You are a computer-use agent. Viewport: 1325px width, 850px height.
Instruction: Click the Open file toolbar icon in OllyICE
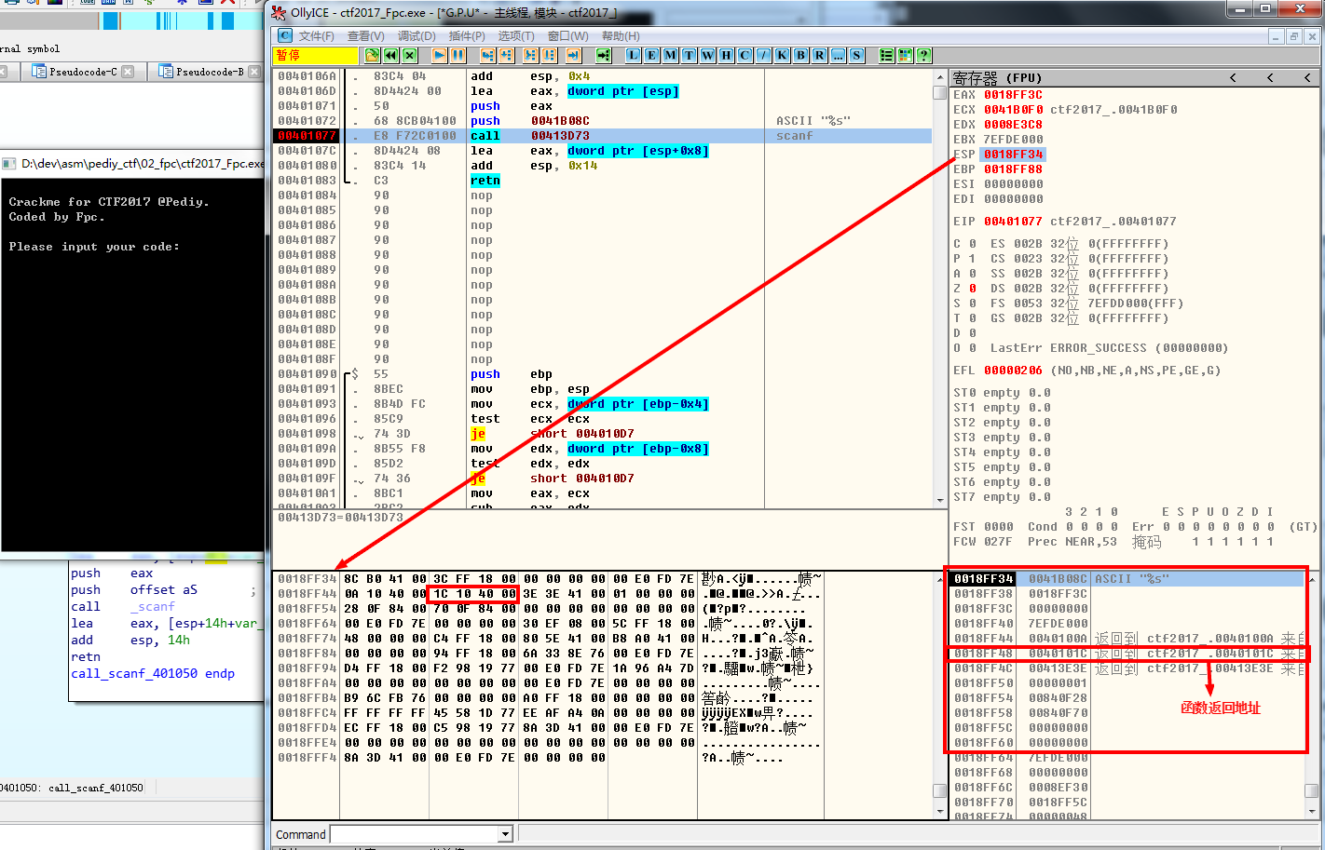pos(373,55)
